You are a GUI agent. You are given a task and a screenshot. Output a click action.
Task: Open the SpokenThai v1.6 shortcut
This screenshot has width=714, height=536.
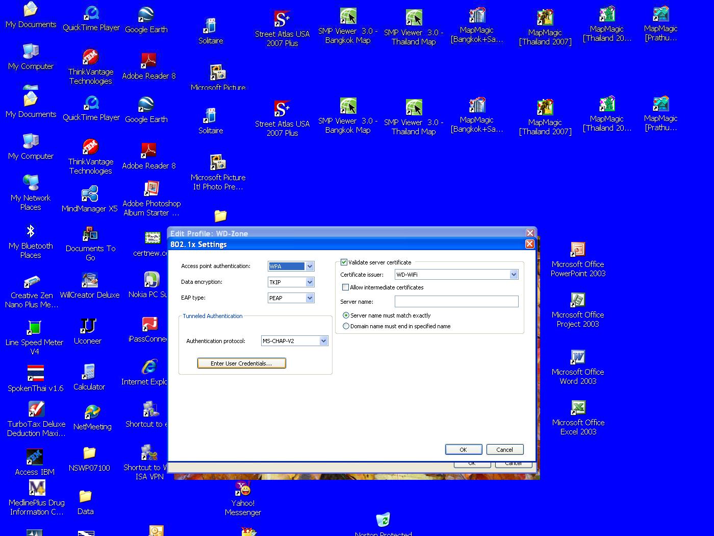(x=36, y=373)
